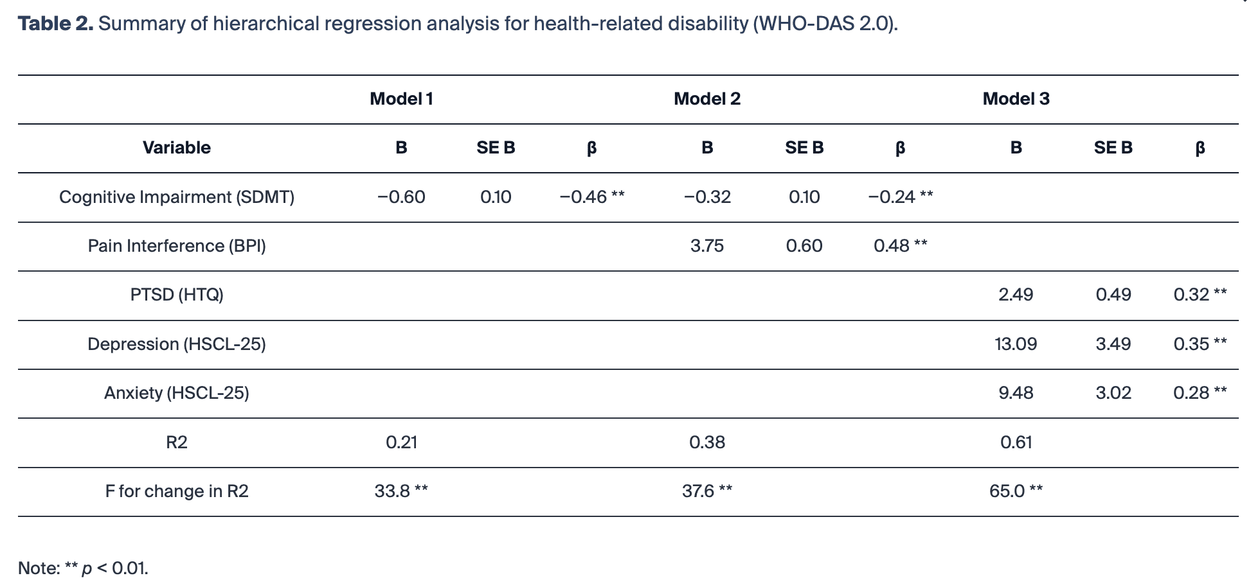
Task: Click the Depression (HSCL-25) row label
Action: 177,344
